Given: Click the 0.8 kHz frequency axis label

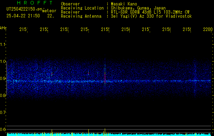Looking at the screenshot, I should point(3,95).
